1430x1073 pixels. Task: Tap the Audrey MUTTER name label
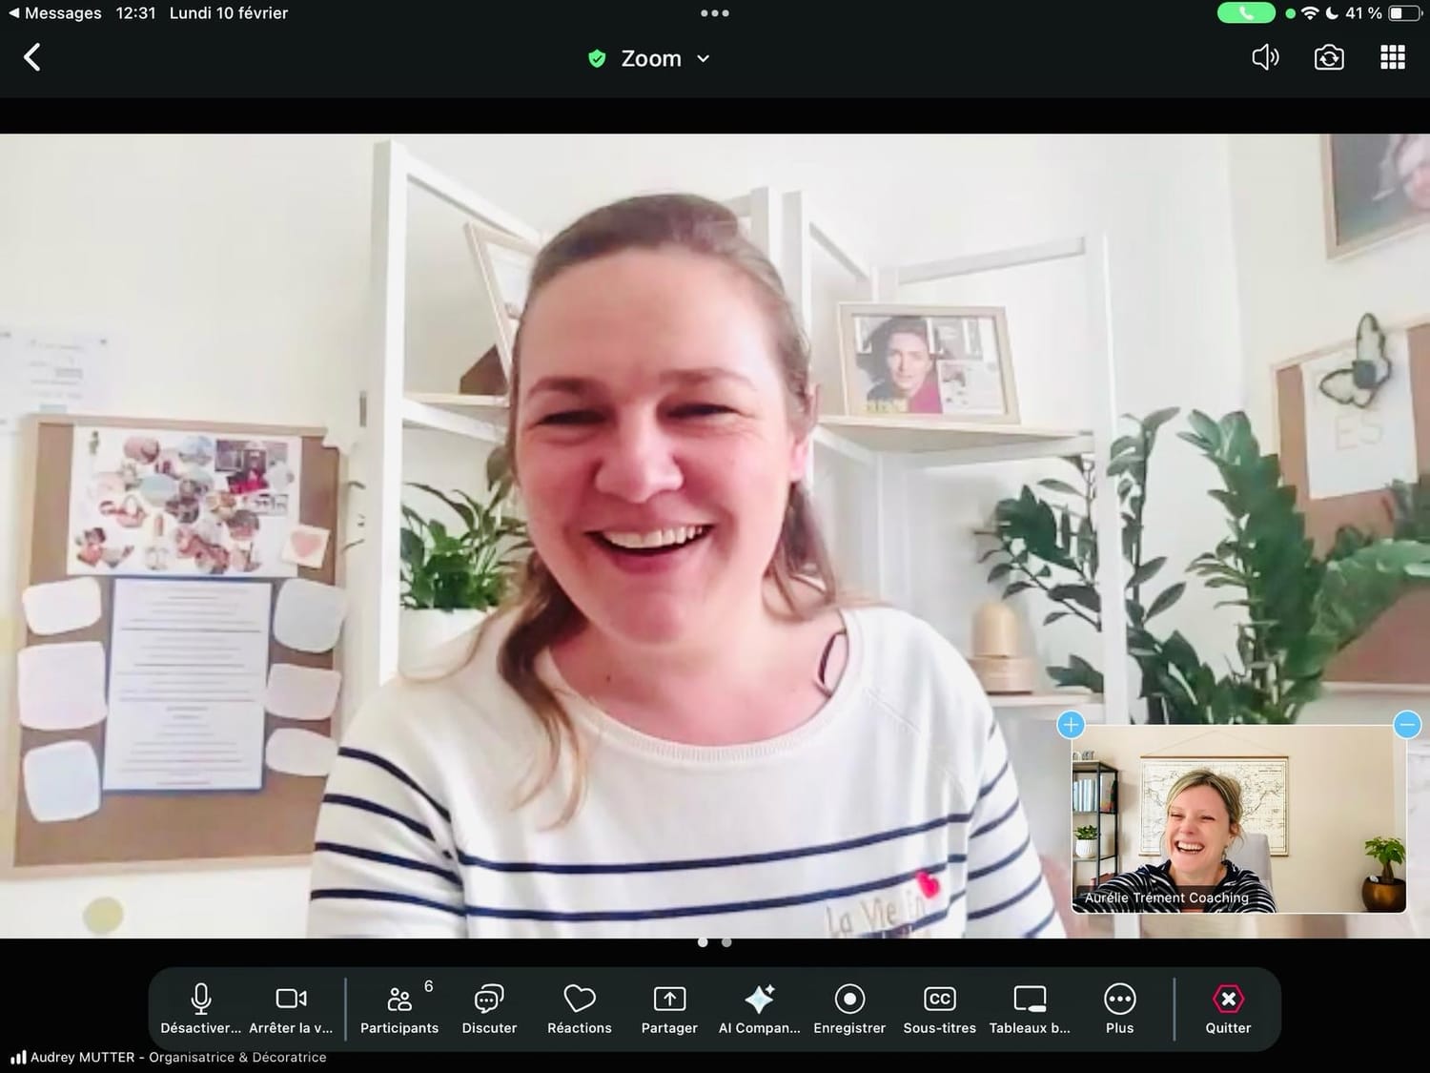pos(178,1057)
